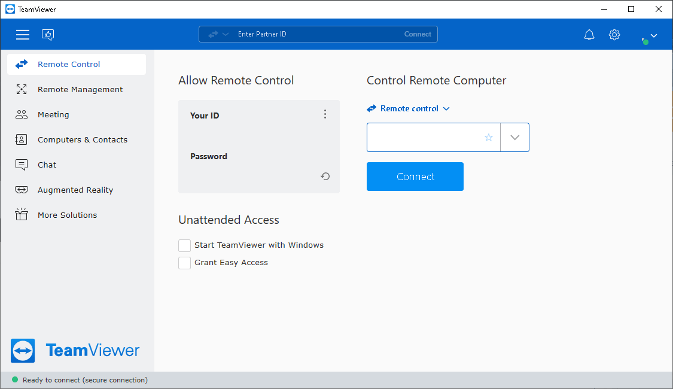Viewport: 673px width, 389px height.
Task: Click the Chat bubble icon
Action: point(22,165)
